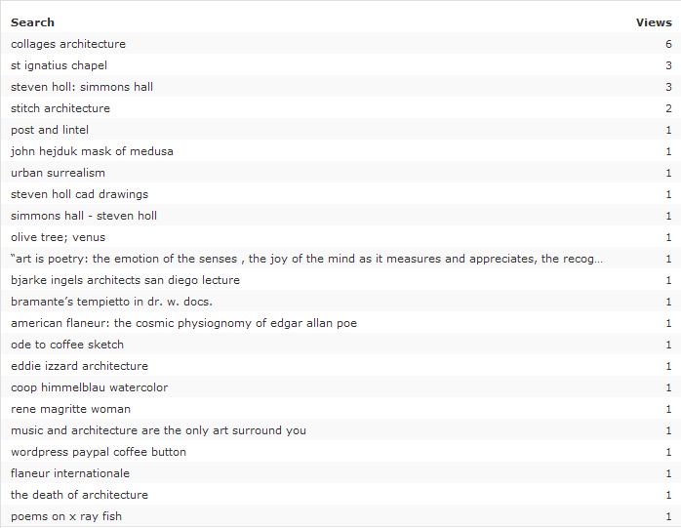Open the 'urban surrealism' search term
This screenshot has height=528, width=681.
pos(58,173)
